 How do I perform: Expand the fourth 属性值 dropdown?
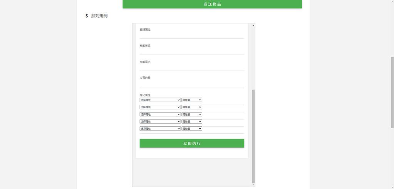192,121
